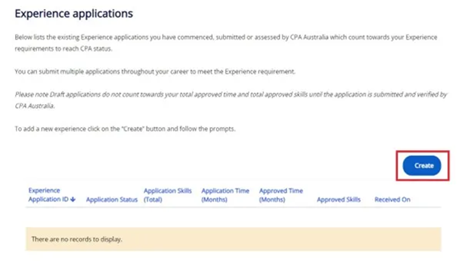Sort by Application Status column header
This screenshot has height=264, width=463.
click(x=112, y=200)
